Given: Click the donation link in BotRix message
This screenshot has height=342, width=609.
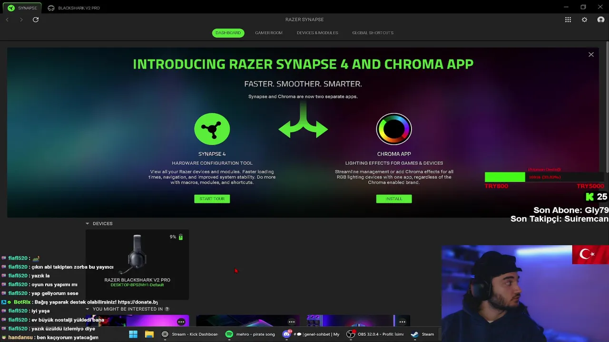Looking at the screenshot, I should pos(138,302).
